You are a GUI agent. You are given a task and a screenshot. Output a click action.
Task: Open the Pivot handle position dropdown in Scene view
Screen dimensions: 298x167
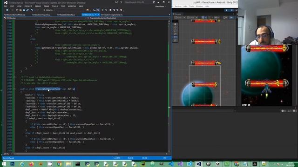click(x=179, y=18)
